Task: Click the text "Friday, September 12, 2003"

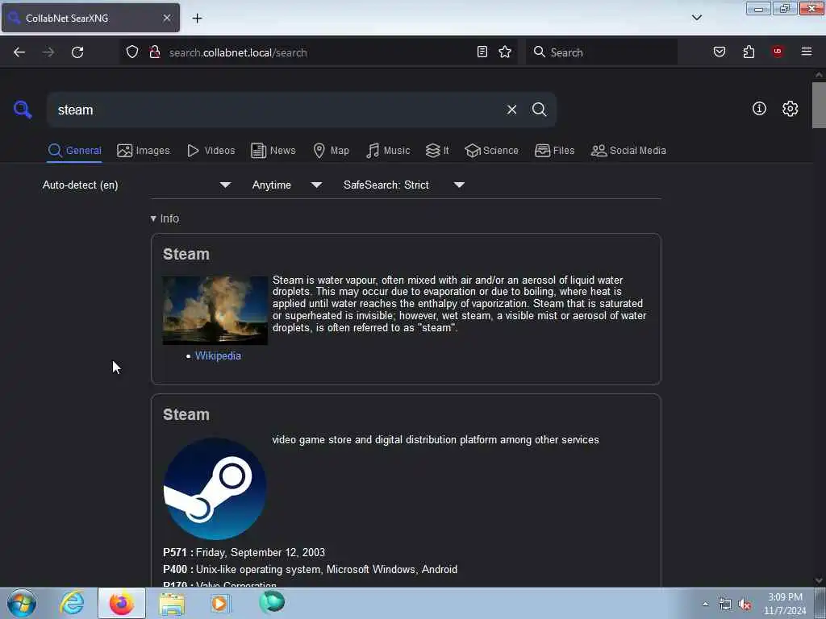Action: [x=261, y=553]
